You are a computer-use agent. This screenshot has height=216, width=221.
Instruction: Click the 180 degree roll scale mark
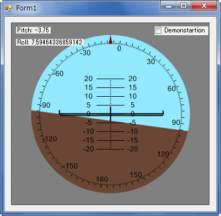tap(102, 179)
